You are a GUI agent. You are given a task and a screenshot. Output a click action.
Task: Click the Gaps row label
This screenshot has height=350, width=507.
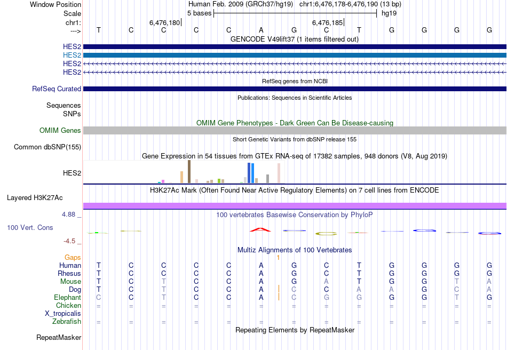pyautogui.click(x=73, y=258)
